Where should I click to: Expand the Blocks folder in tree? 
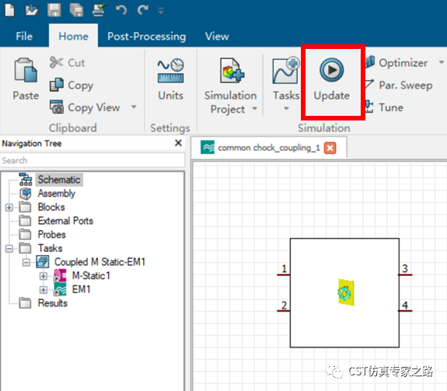click(x=9, y=208)
